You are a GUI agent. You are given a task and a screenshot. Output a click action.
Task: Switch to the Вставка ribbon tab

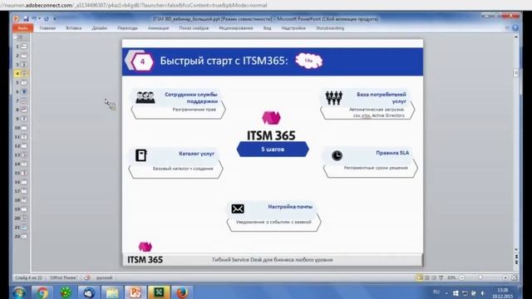74,28
